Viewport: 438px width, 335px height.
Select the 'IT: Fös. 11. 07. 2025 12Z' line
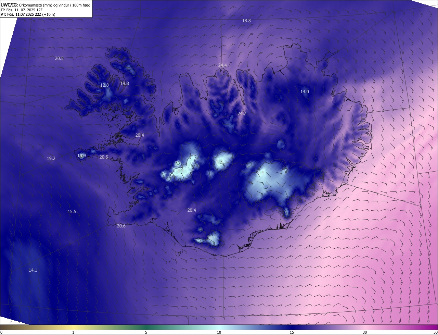pyautogui.click(x=22, y=10)
